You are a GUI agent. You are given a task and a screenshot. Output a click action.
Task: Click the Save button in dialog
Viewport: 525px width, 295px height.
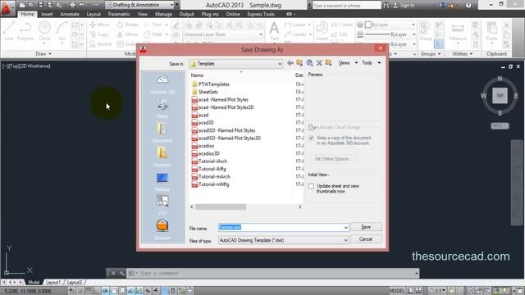coord(366,227)
